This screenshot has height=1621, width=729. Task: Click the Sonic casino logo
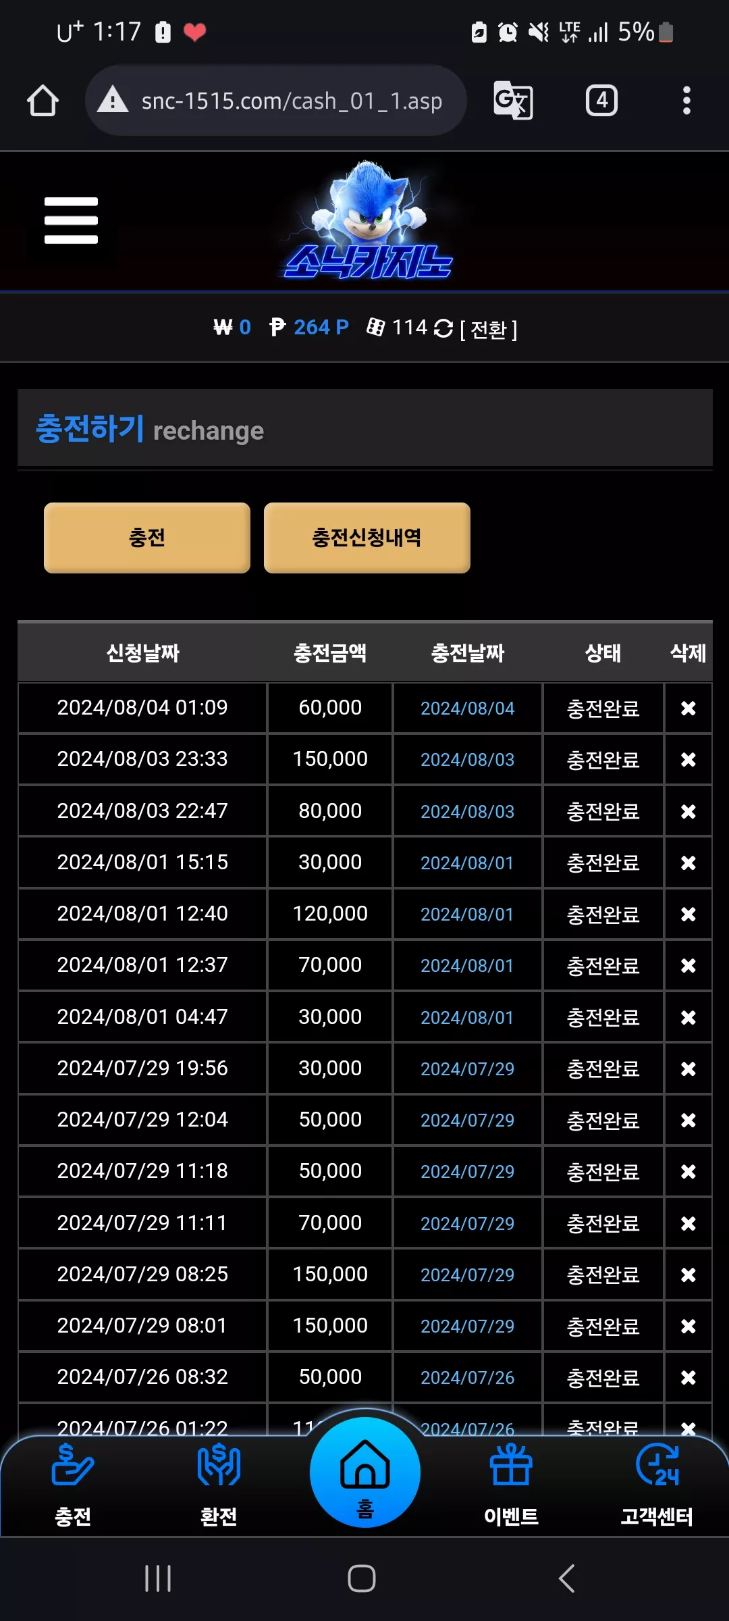(x=367, y=220)
